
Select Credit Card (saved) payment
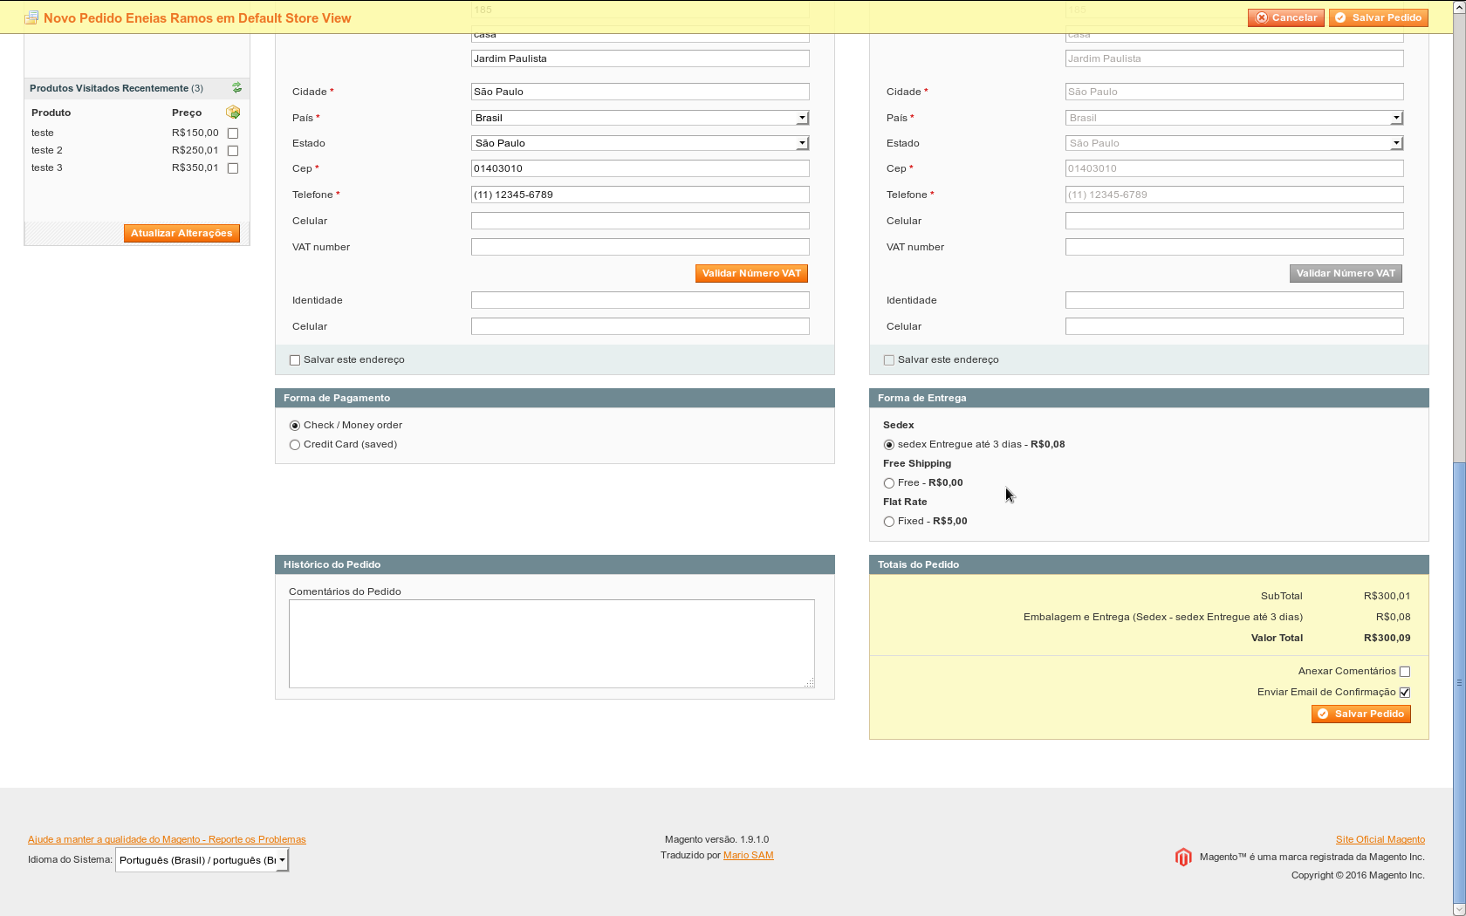[295, 445]
